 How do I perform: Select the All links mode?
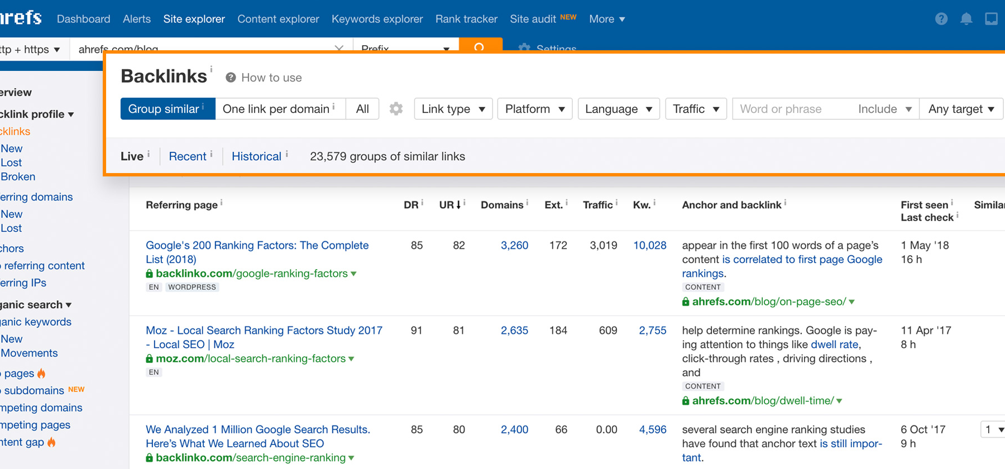362,109
